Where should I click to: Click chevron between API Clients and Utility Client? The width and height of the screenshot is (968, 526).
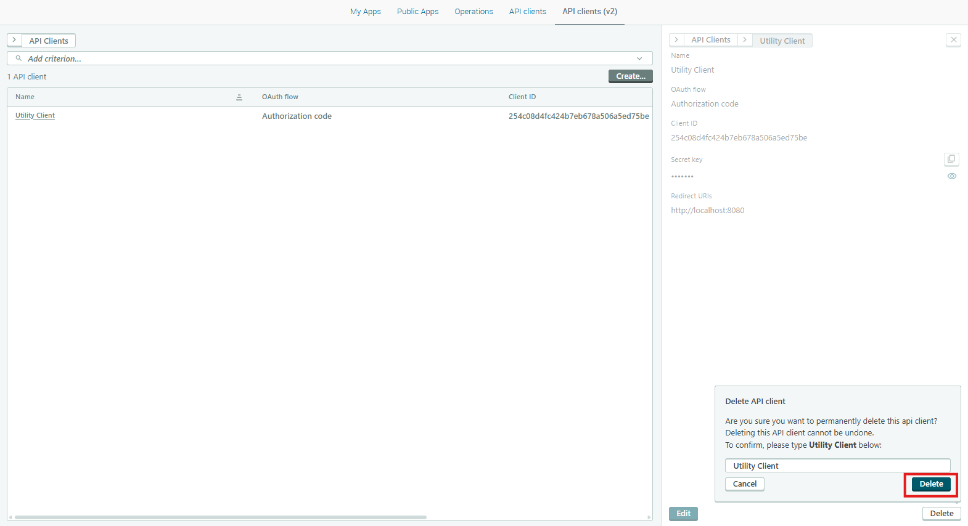tap(745, 40)
